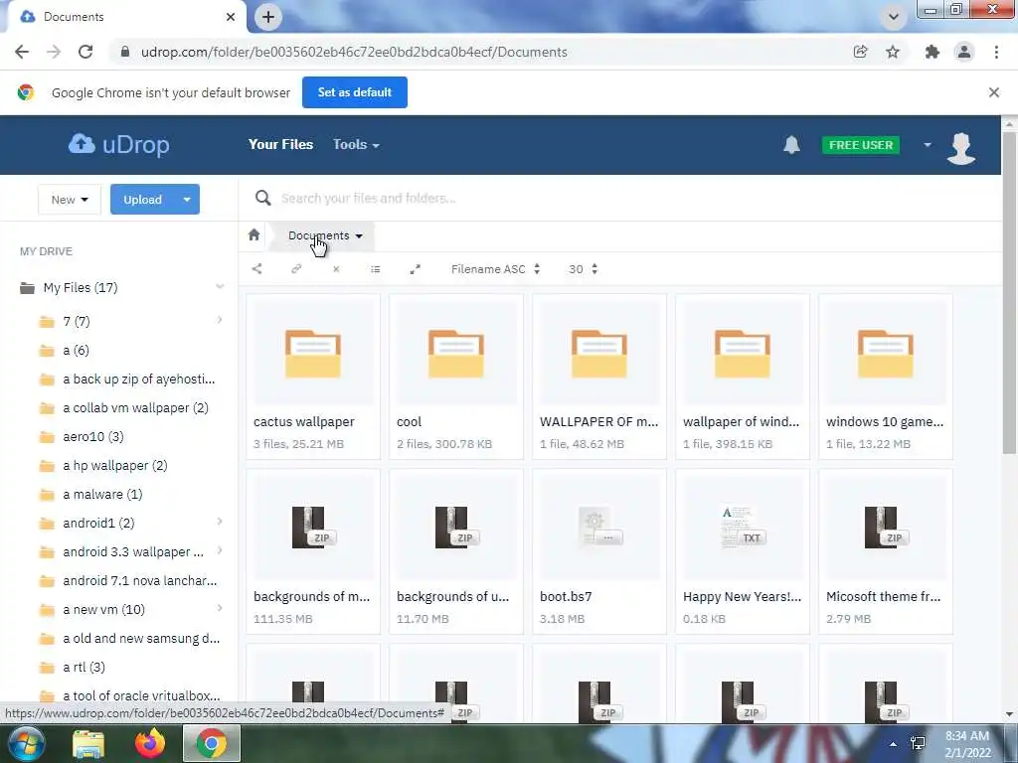Select the boot.bs7 file
This screenshot has height=763, width=1018.
599,551
